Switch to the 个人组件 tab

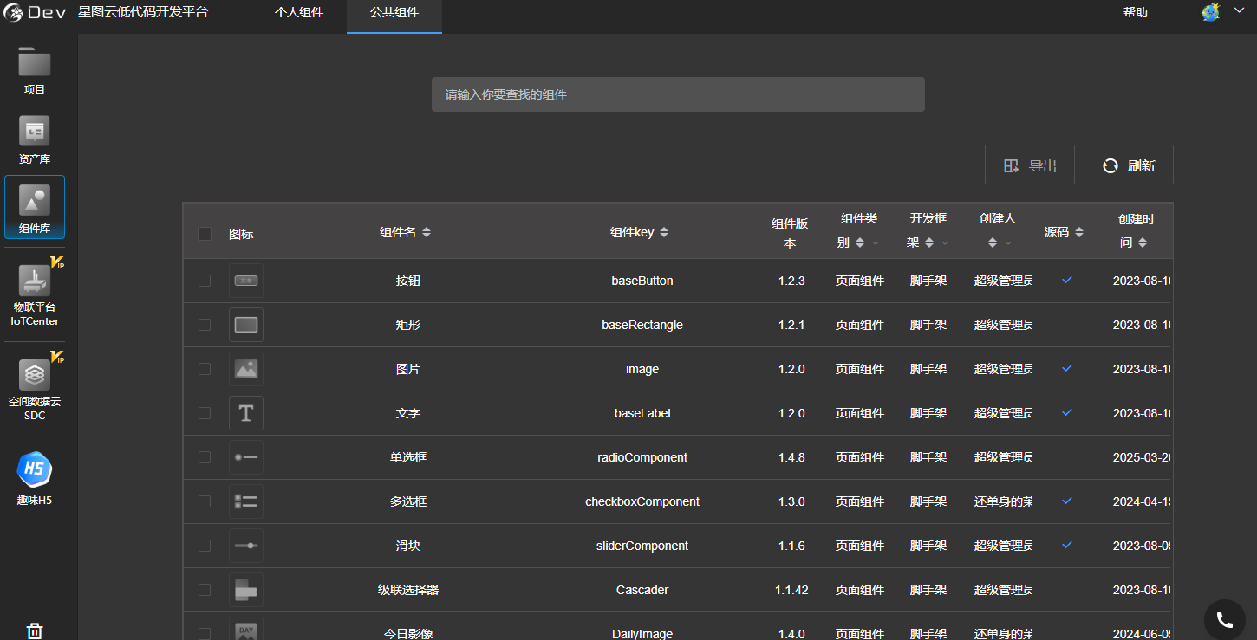(x=299, y=13)
